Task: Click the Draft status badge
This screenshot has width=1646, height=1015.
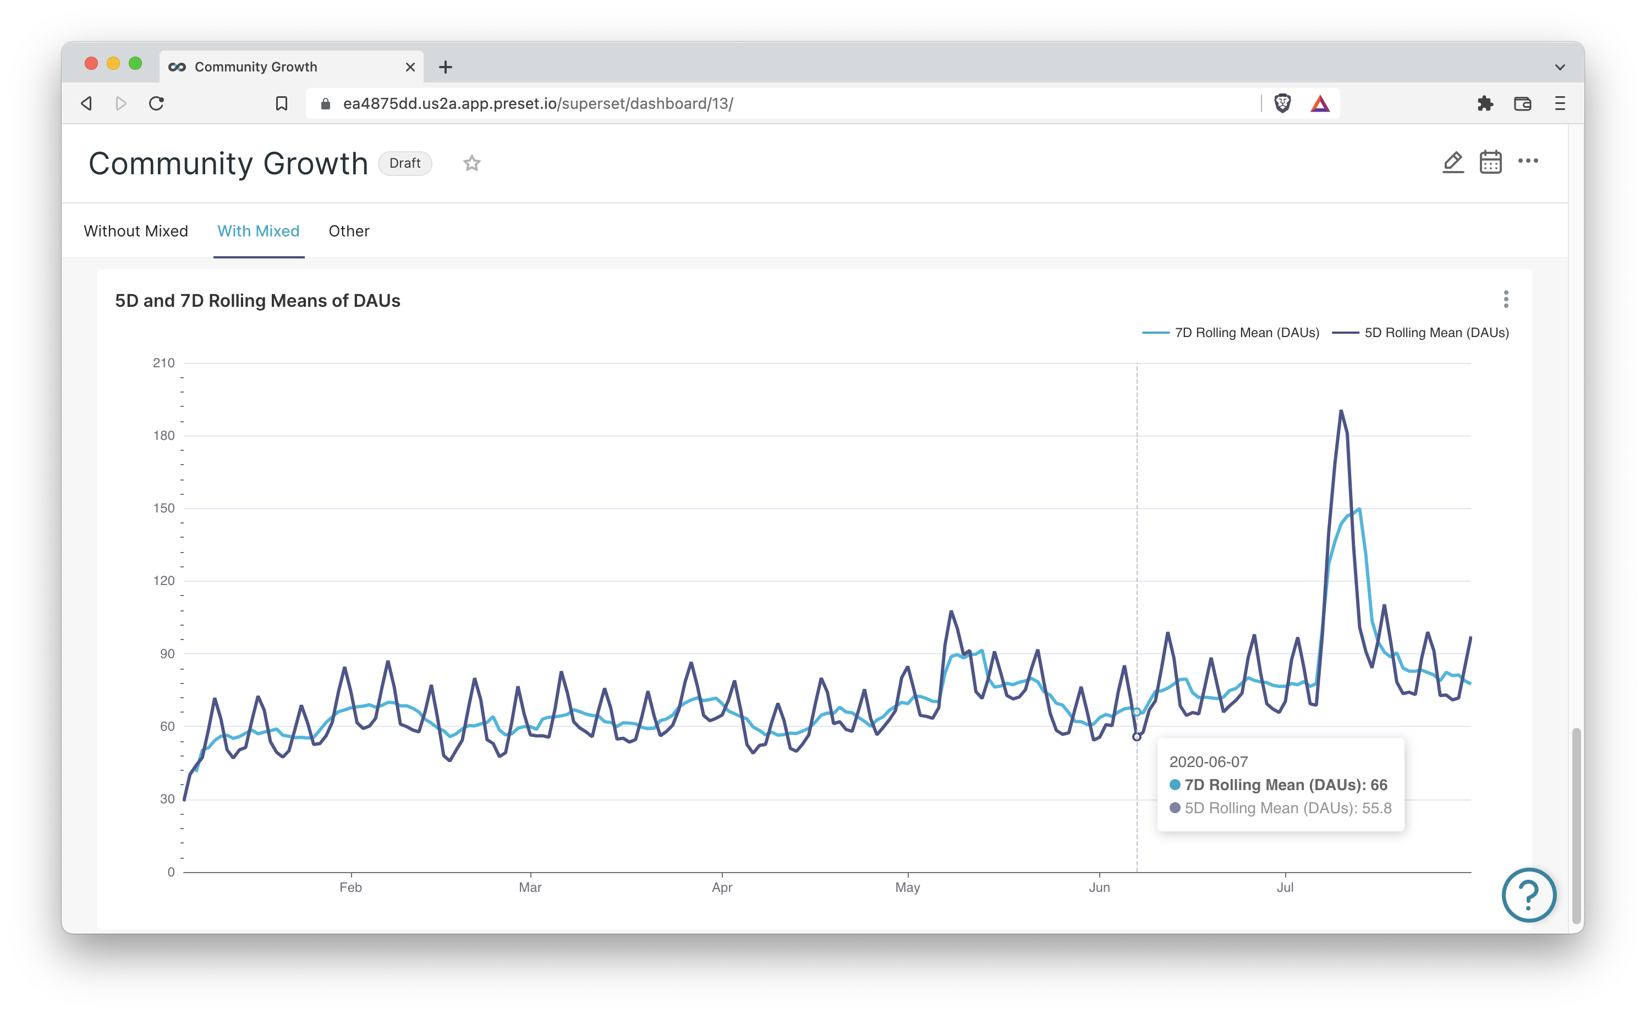Action: pos(404,163)
